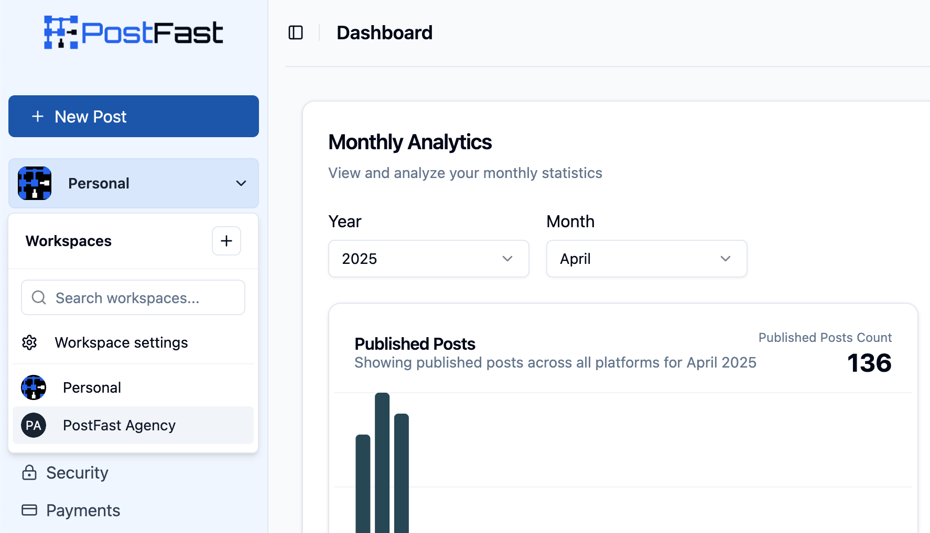Image resolution: width=930 pixels, height=533 pixels.
Task: Open Workspace settings
Action: (133, 342)
